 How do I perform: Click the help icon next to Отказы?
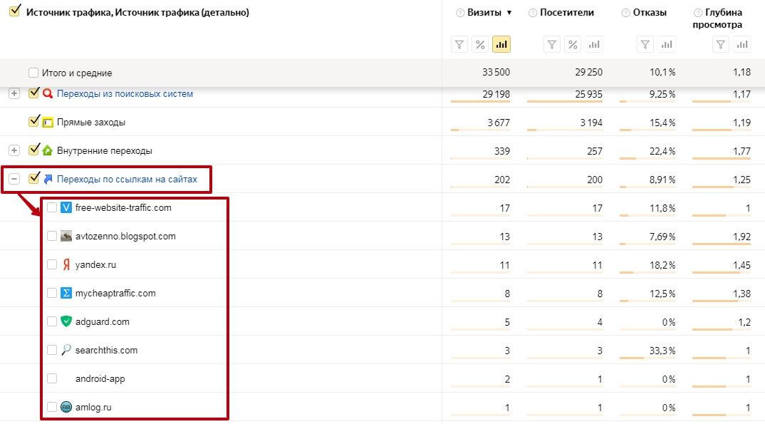click(x=626, y=13)
